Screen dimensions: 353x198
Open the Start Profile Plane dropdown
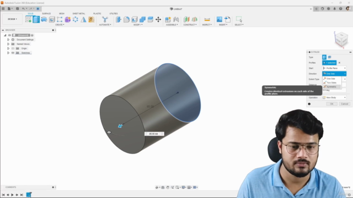pos(334,68)
